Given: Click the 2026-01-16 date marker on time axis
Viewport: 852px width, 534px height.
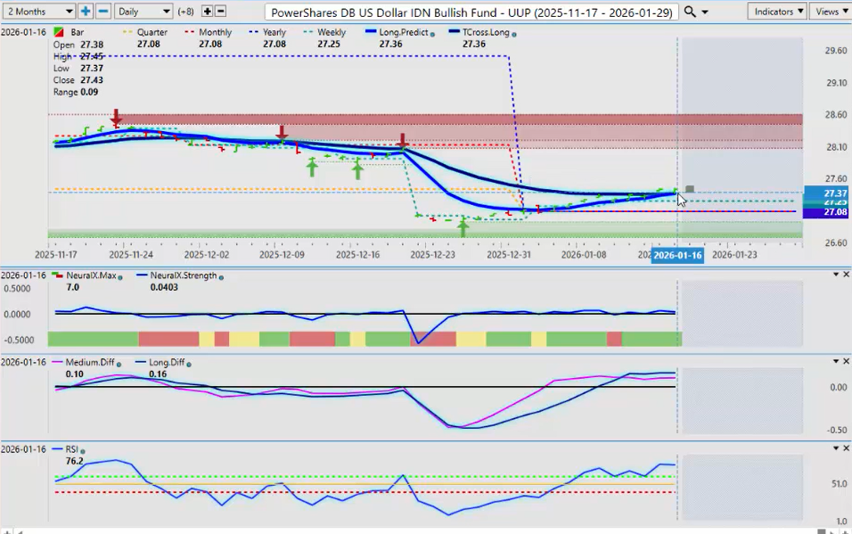Looking at the screenshot, I should coord(676,255).
